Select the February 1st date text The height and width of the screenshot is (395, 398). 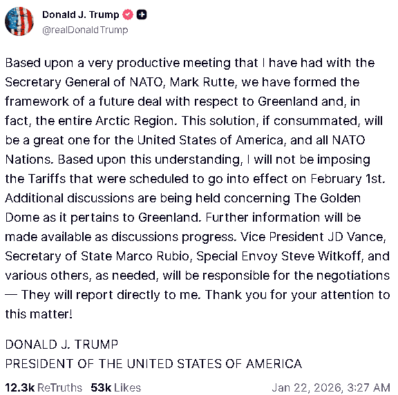click(348, 179)
